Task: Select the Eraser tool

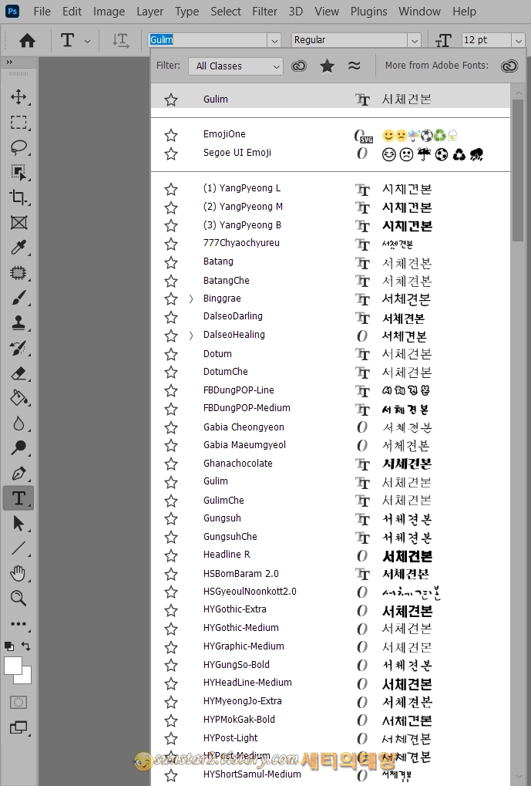Action: (x=18, y=373)
